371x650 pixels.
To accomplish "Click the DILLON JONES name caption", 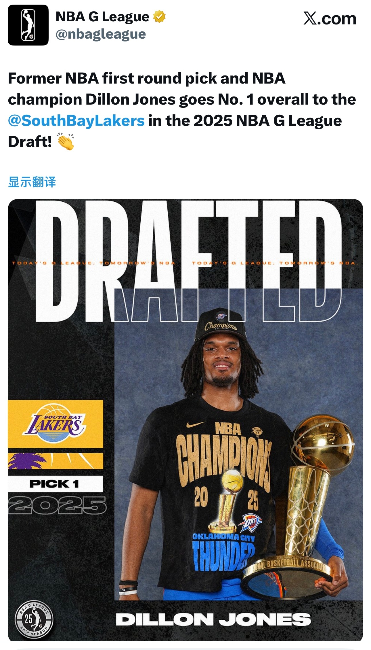I will point(213,619).
